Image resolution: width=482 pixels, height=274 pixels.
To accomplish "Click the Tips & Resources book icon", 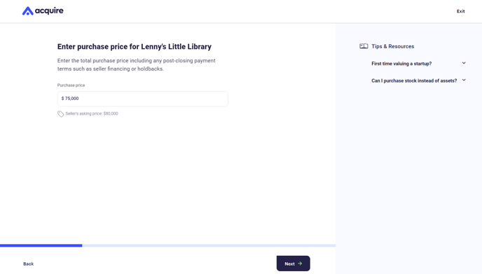I will coord(364,46).
